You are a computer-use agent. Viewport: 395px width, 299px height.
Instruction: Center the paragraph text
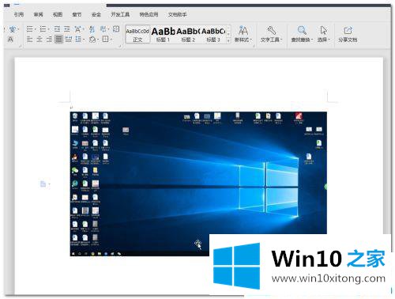point(39,40)
